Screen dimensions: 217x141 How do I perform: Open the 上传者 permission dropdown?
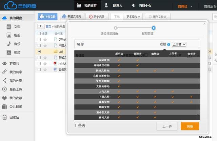[179, 44]
